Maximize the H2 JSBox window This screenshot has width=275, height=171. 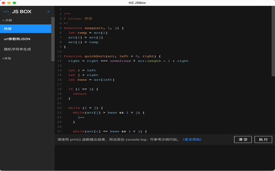point(15,3)
